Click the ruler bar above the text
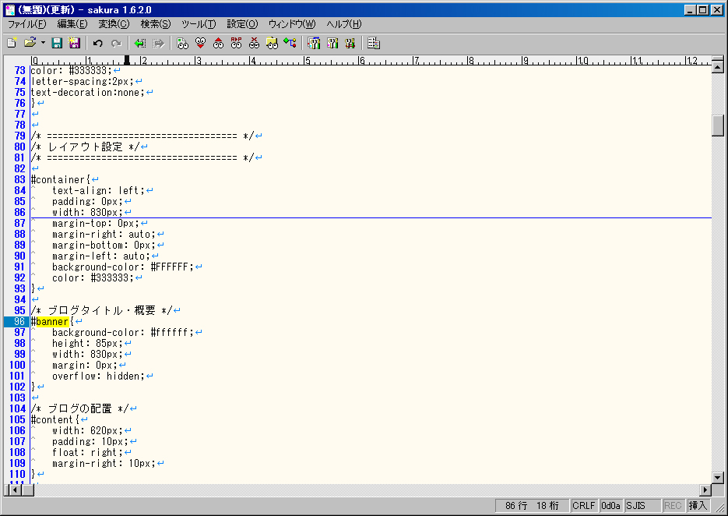The image size is (728, 516). (371, 61)
